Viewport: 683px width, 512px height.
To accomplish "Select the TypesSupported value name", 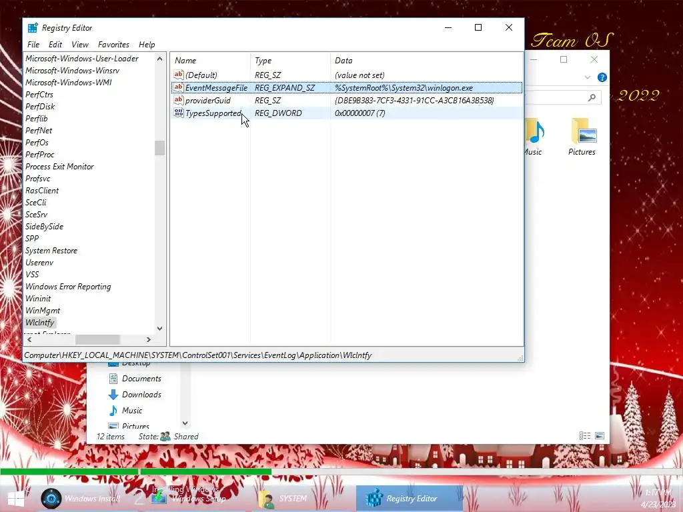I will tap(213, 113).
